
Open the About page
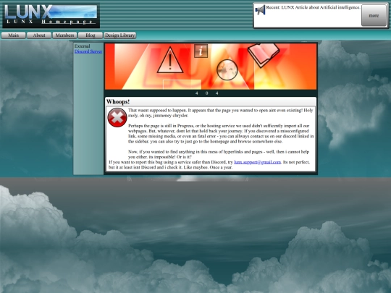pos(39,35)
